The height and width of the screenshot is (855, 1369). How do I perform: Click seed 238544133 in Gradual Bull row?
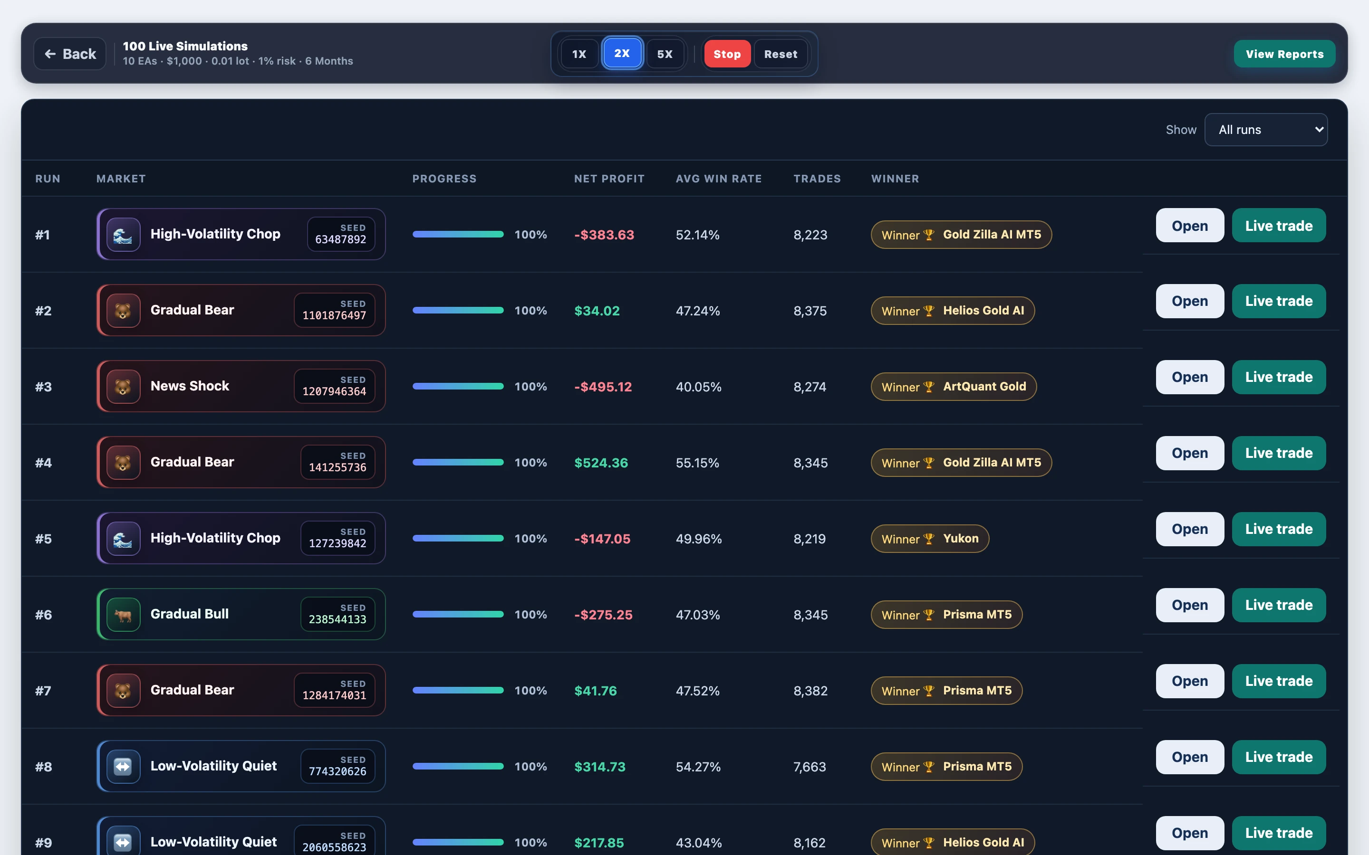[337, 614]
